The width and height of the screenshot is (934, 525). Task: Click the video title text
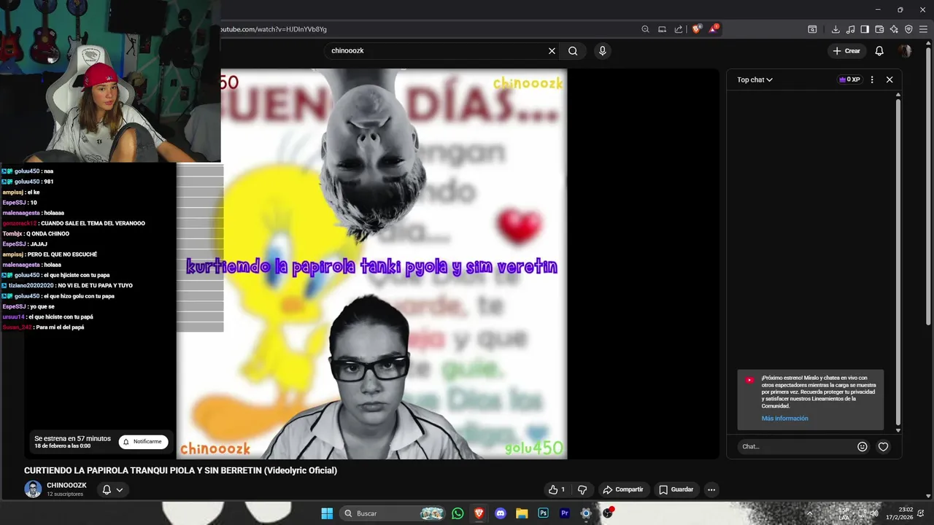(x=180, y=470)
